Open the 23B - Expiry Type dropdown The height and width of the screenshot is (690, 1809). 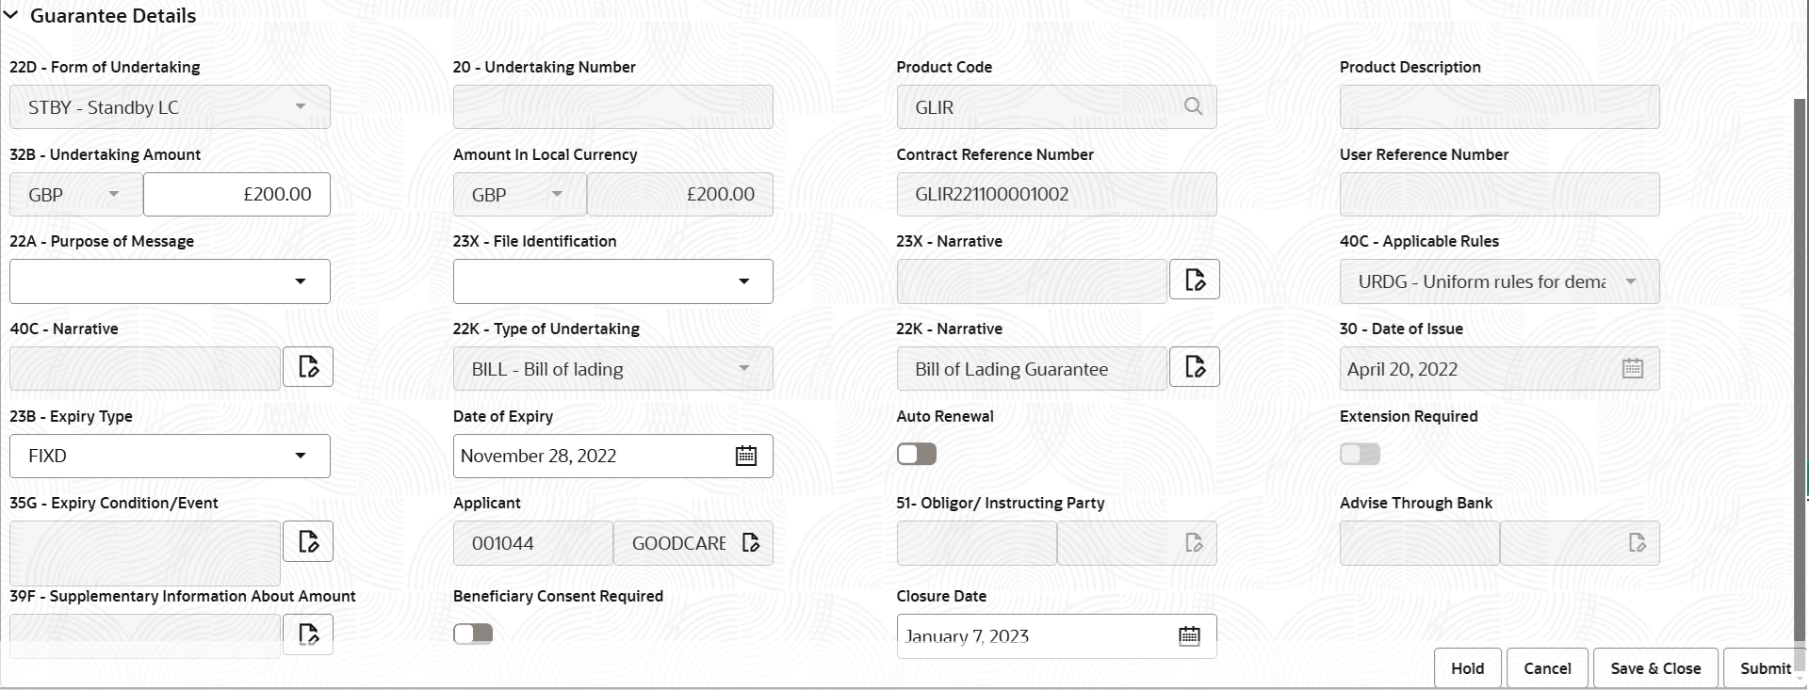tap(170, 456)
